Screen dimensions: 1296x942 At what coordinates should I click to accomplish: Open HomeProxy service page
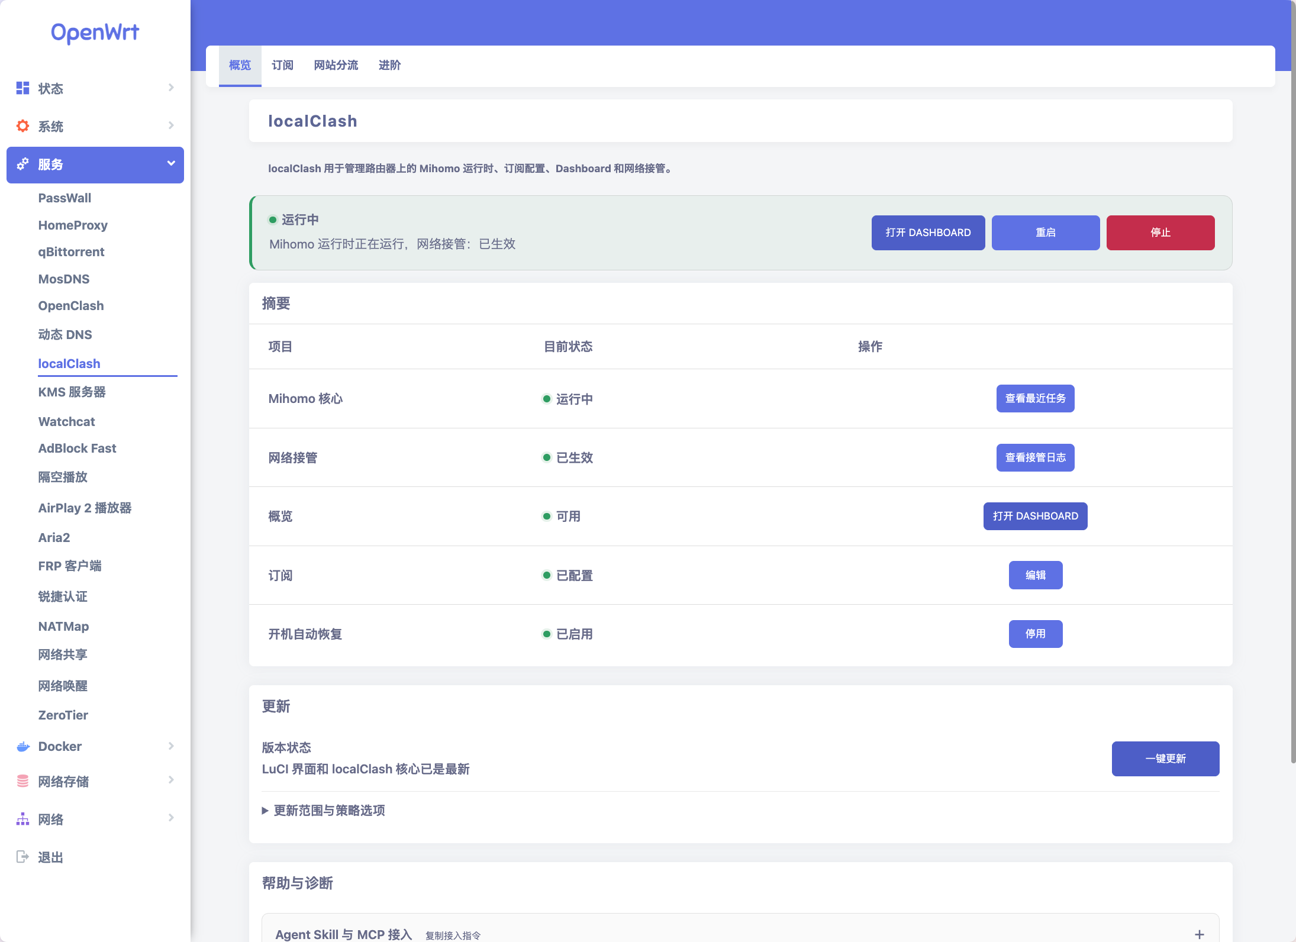coord(73,225)
